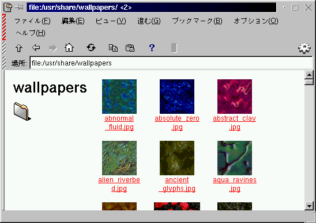Image resolution: width=316 pixels, height=223 pixels.
Task: Copy selection using the copy icon
Action: coord(113,48)
